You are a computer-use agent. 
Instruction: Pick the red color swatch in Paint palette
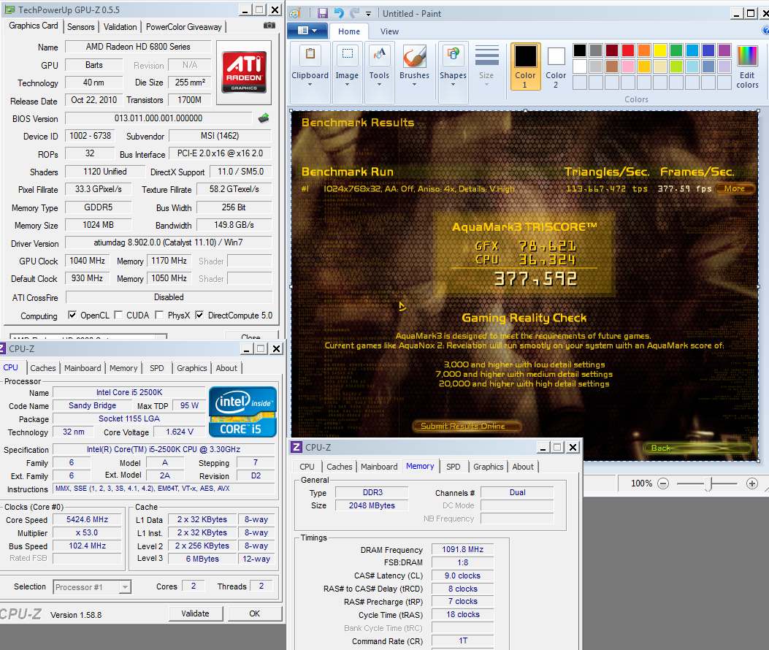click(628, 50)
